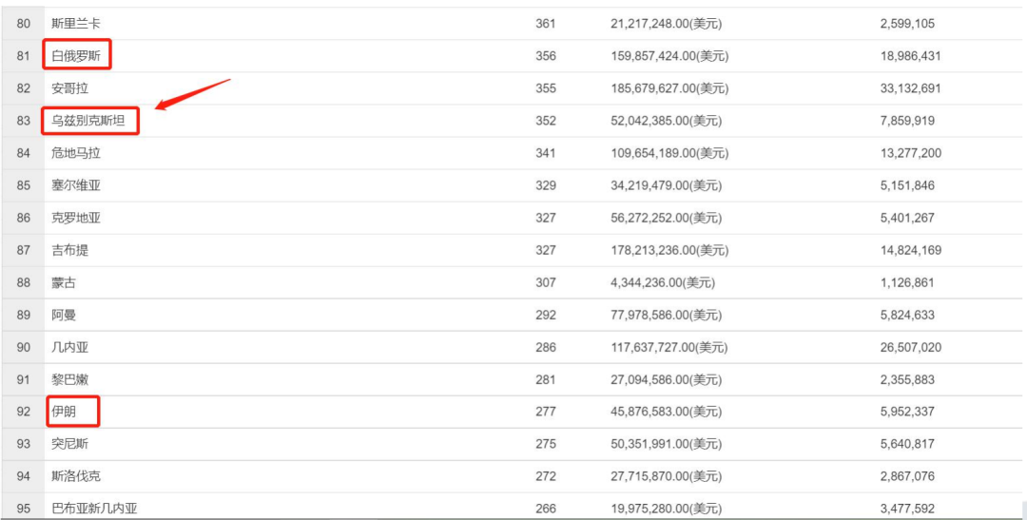Select the 危地马拉 row name
This screenshot has width=1027, height=520.
pyautogui.click(x=76, y=153)
